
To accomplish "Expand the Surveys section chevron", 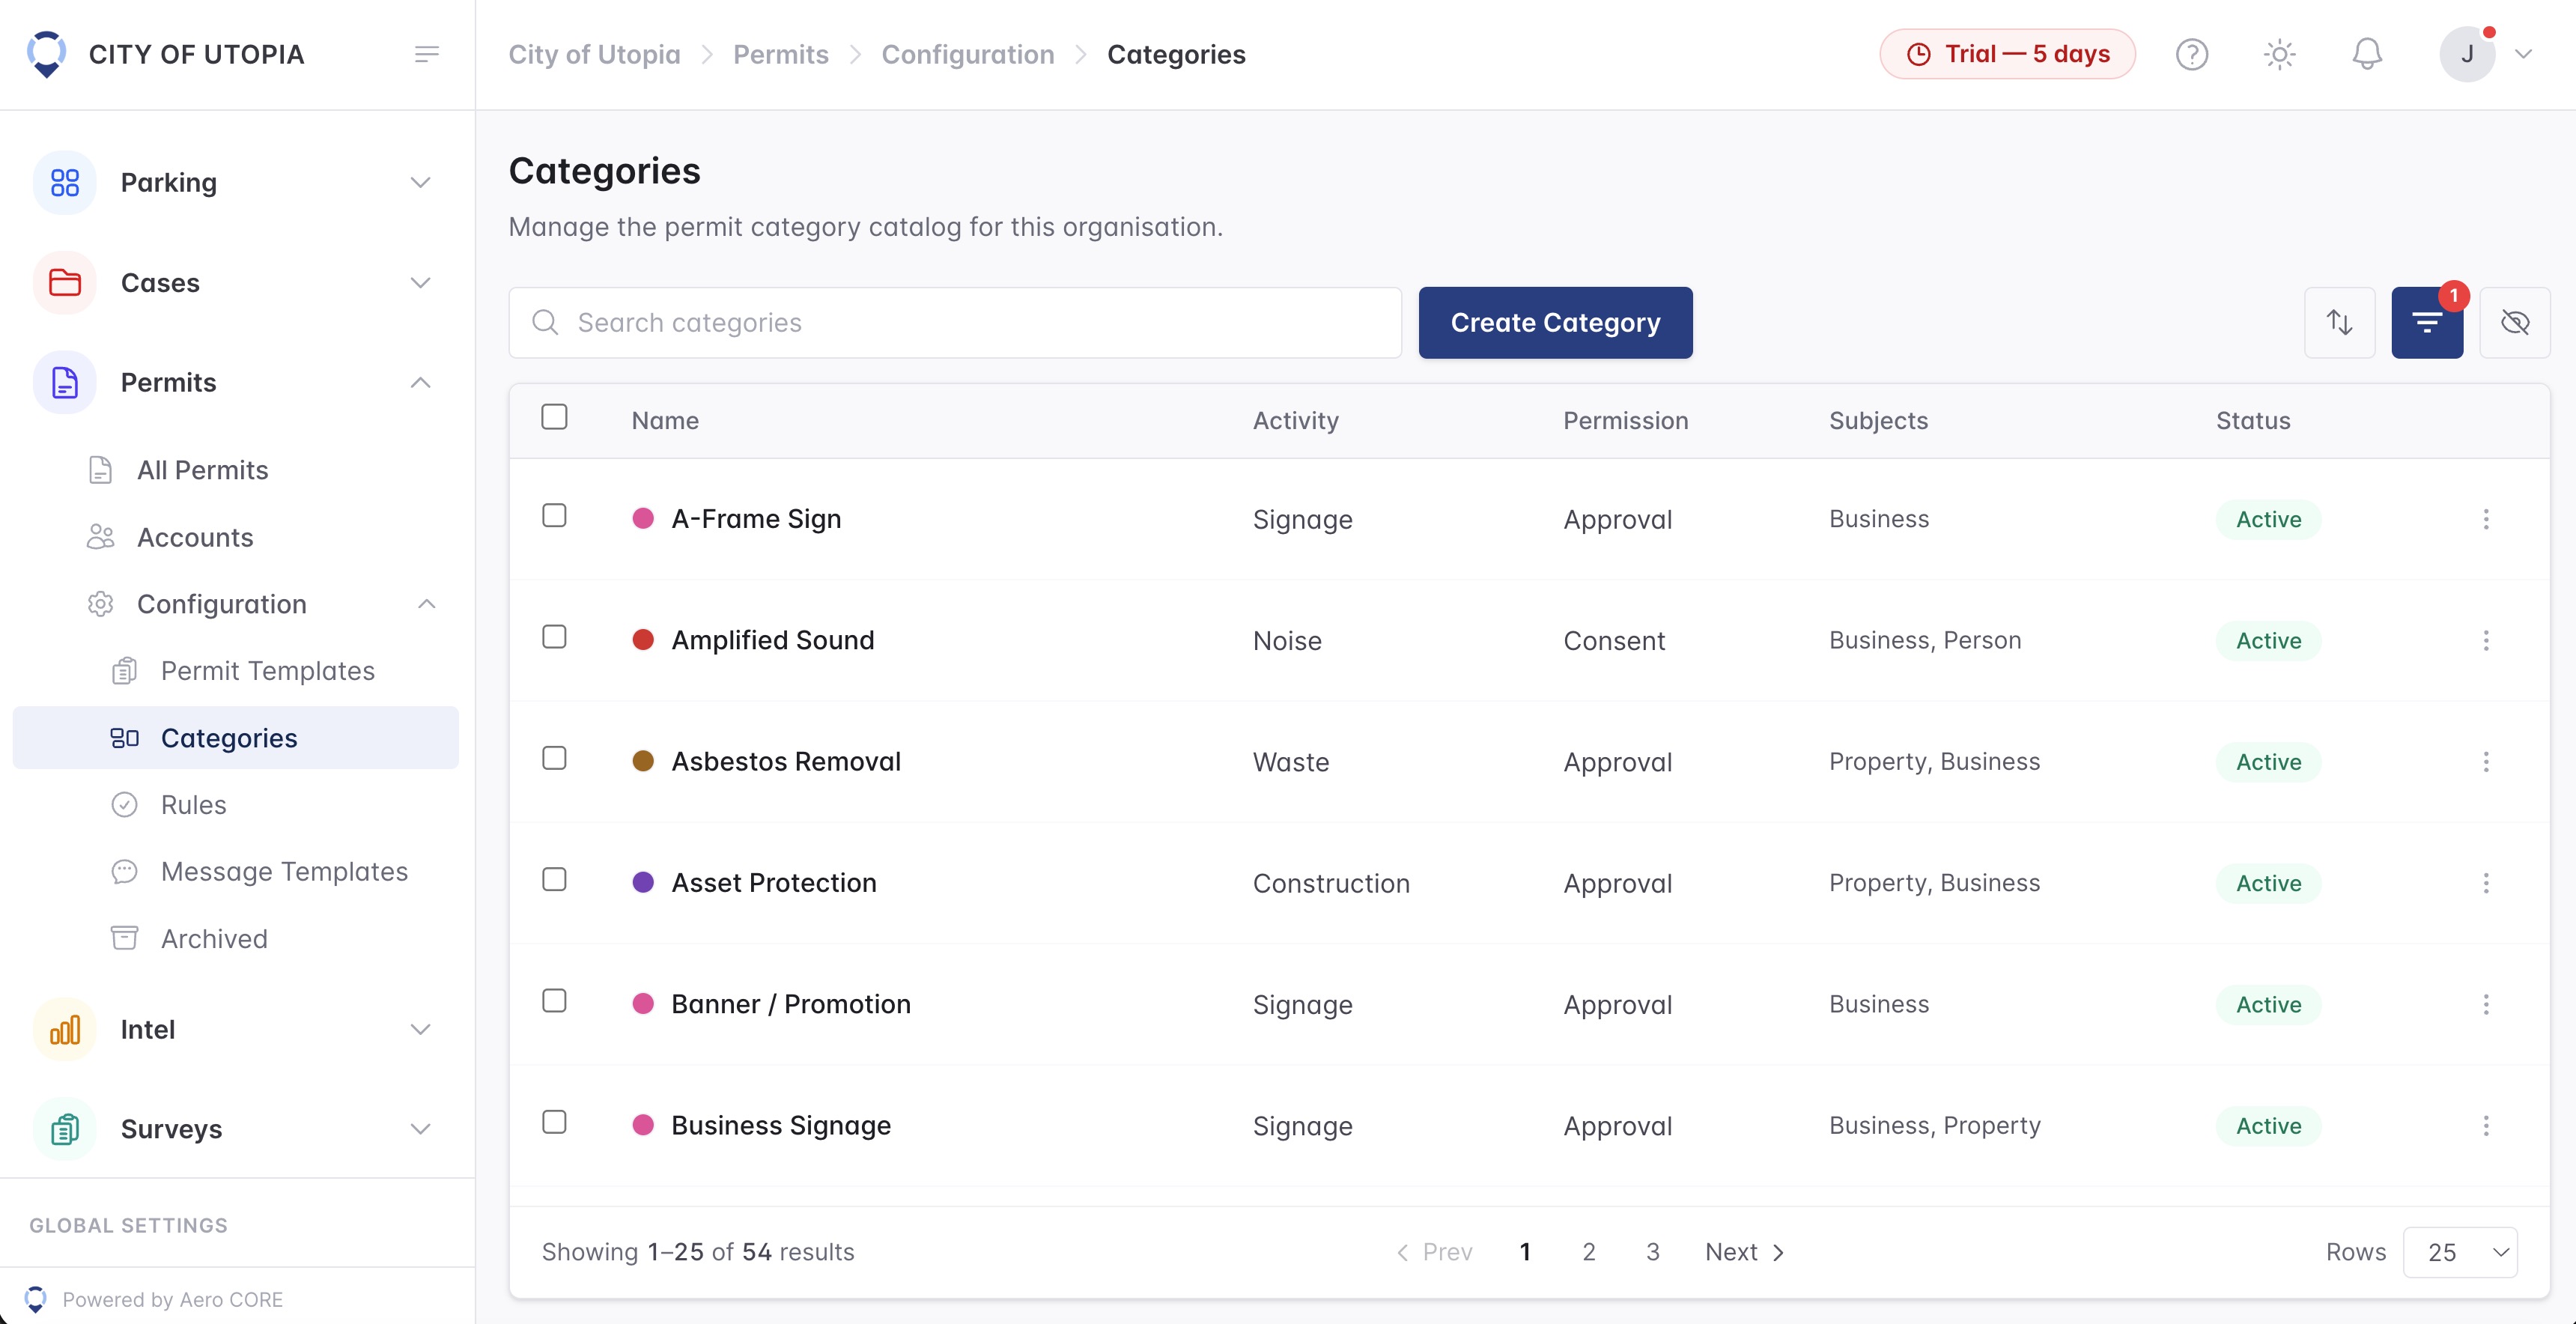I will (421, 1130).
